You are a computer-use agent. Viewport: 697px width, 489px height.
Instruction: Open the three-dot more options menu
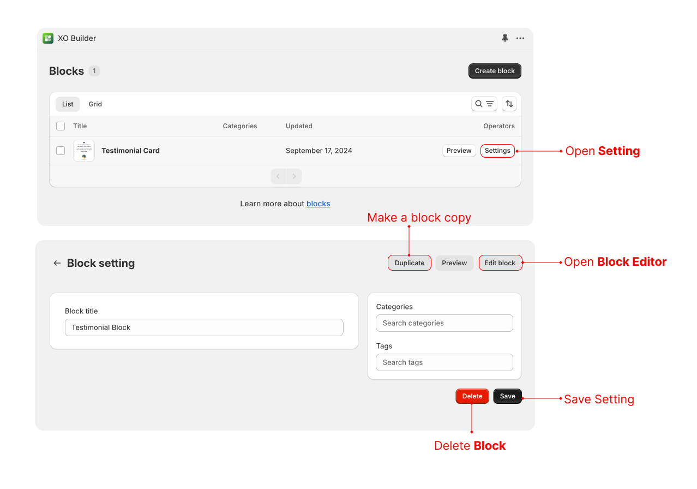520,38
